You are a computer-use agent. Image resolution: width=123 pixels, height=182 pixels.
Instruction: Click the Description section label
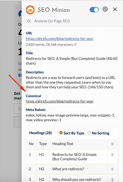[35, 72]
